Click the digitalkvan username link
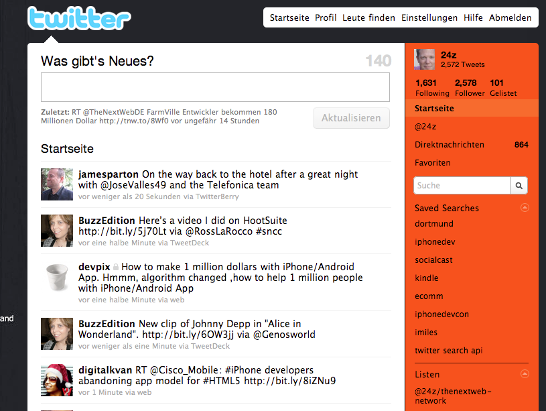Viewport: 546px width, 411px height. coord(105,370)
